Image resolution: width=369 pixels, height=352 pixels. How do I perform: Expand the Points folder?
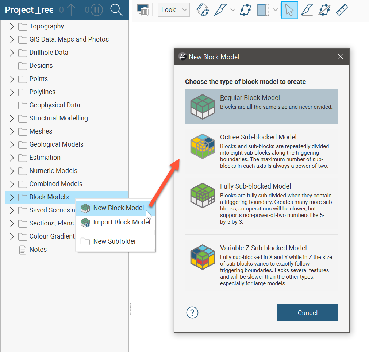coord(12,79)
